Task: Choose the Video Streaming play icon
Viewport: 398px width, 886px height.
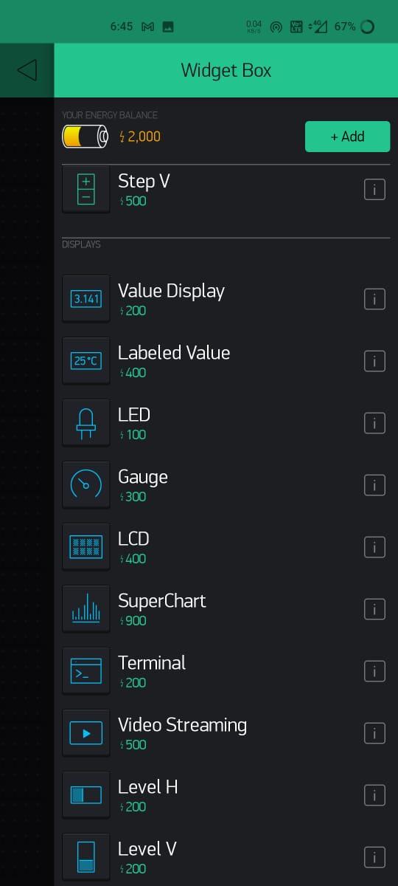Action: pyautogui.click(x=86, y=733)
